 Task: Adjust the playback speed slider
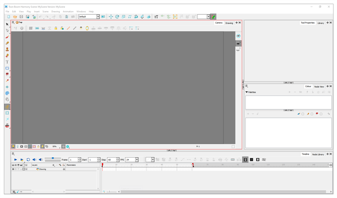coord(53,158)
